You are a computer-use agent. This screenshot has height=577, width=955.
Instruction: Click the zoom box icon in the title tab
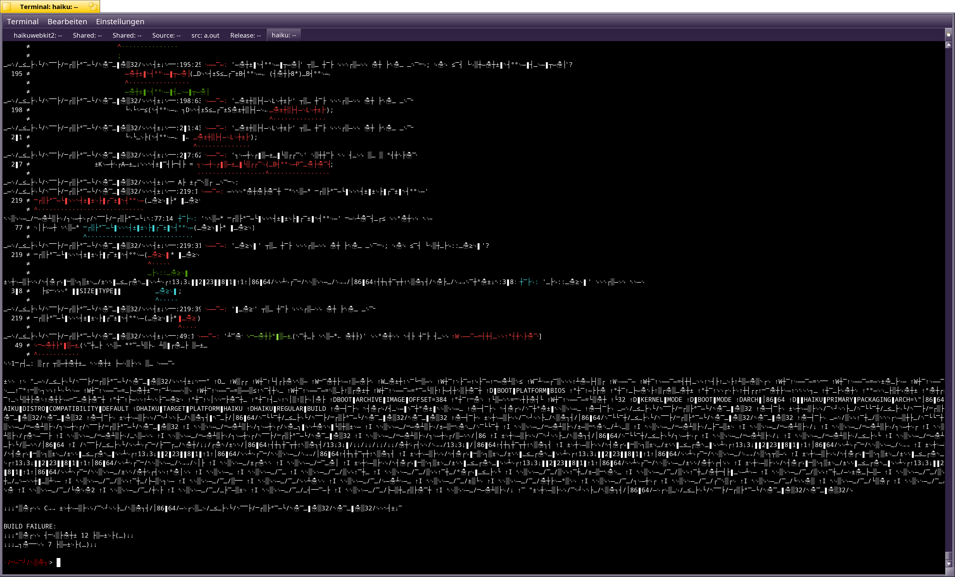(x=93, y=6)
